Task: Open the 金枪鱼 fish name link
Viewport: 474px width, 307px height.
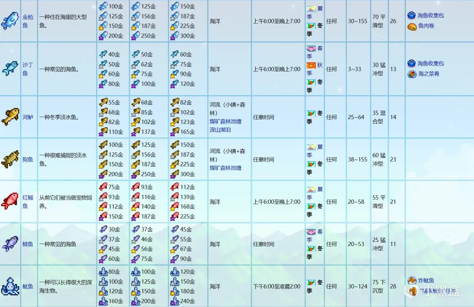Action: pyautogui.click(x=28, y=21)
